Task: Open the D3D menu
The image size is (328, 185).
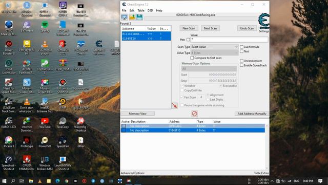Action: [150, 10]
